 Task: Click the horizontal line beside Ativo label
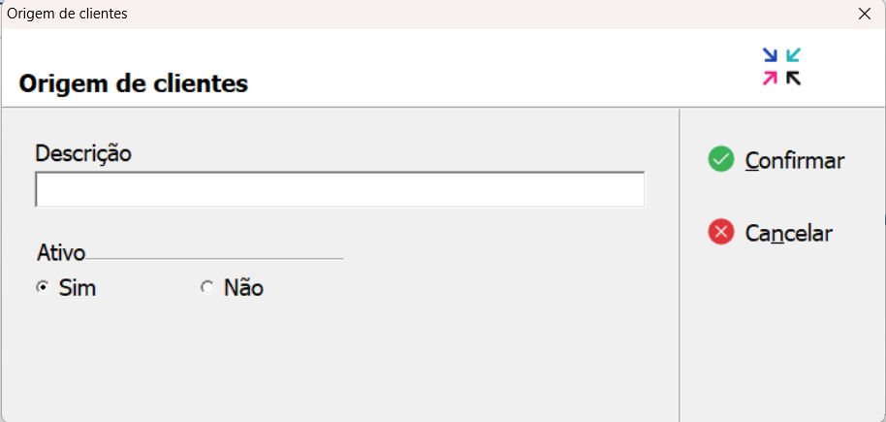(215, 258)
